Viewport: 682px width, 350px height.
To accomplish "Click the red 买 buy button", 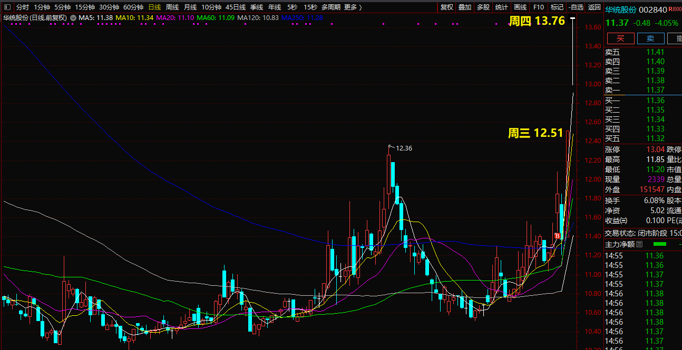I will 621,38.
